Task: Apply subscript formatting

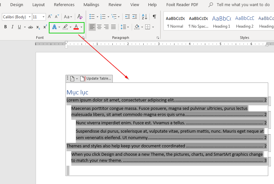Action: [38, 27]
